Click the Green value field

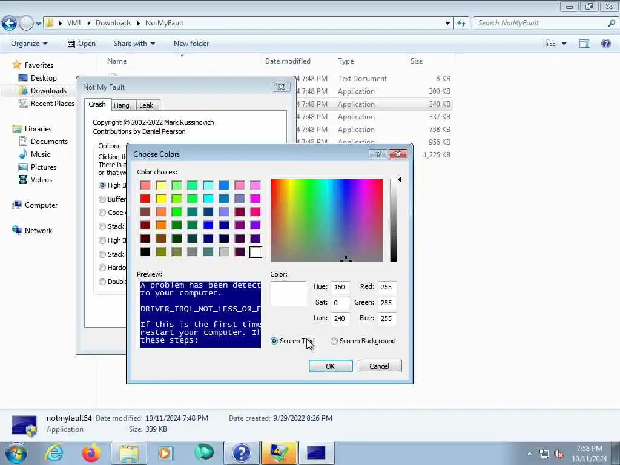(387, 303)
